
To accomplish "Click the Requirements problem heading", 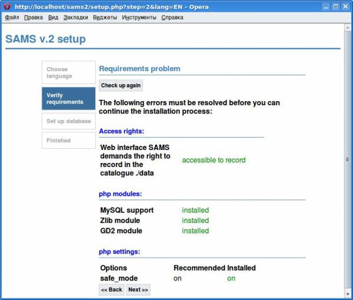I will pos(139,69).
